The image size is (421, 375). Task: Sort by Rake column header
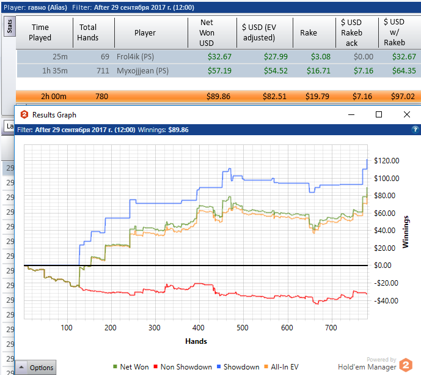click(309, 32)
